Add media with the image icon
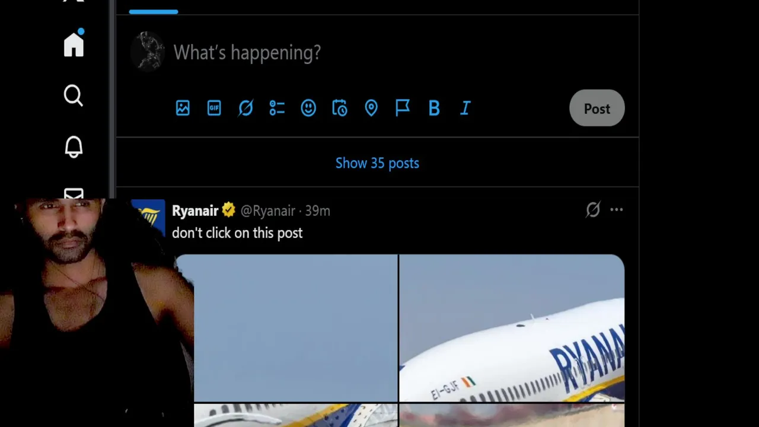Viewport: 759px width, 427px height. tap(183, 108)
